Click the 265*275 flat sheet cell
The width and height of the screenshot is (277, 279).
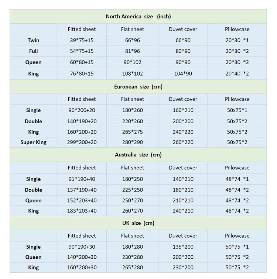[132, 132]
